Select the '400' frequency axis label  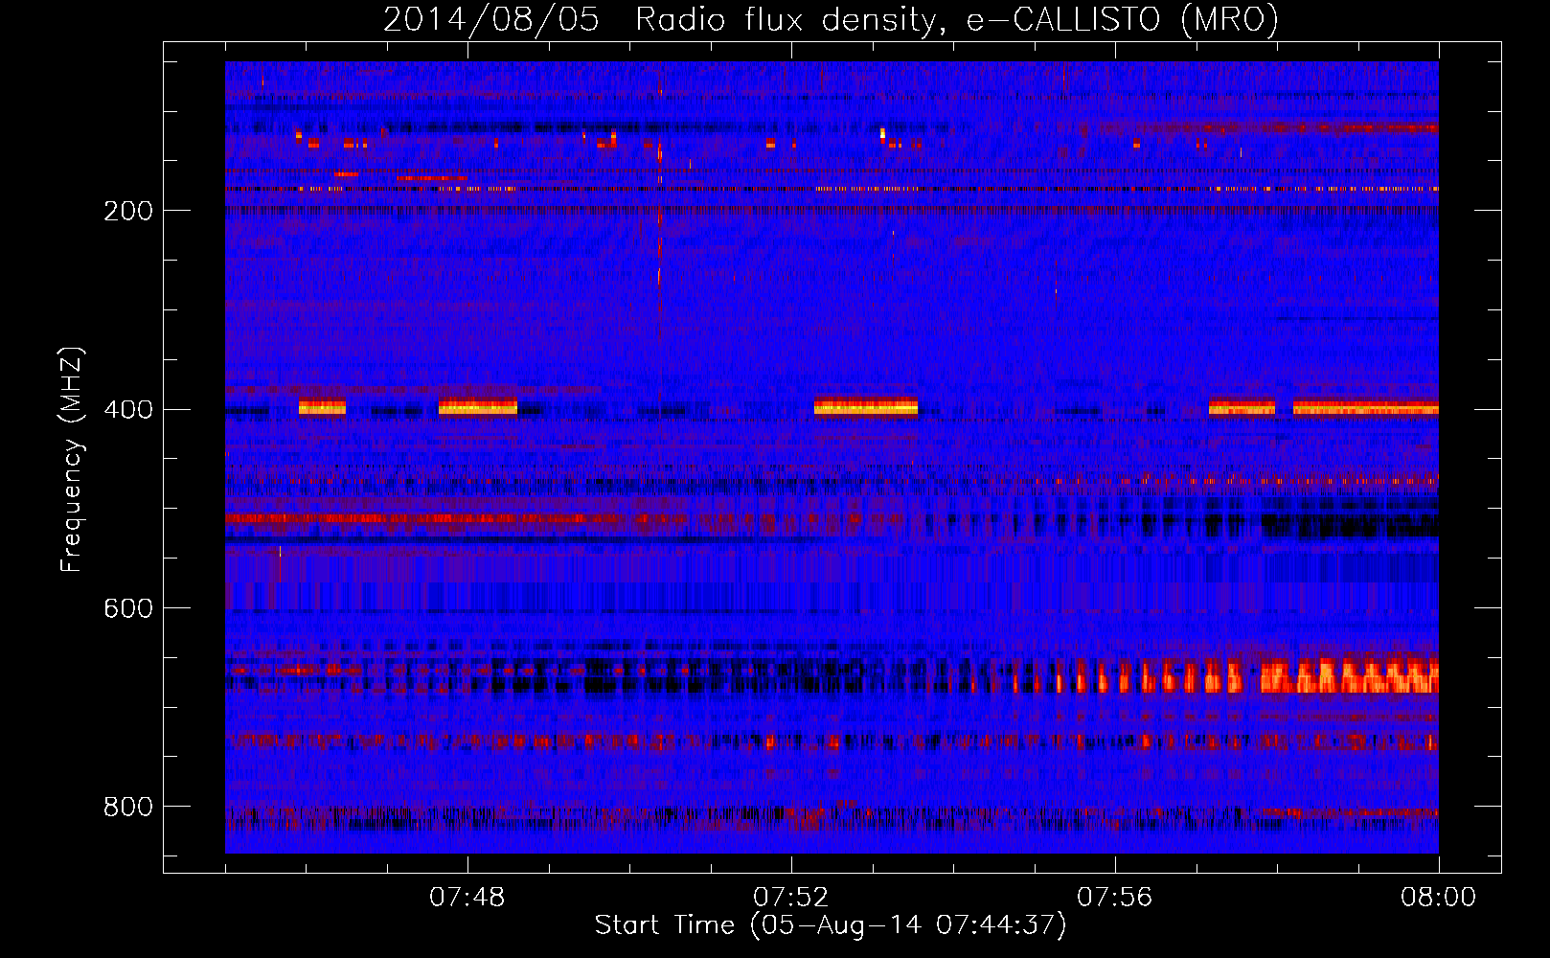128,410
